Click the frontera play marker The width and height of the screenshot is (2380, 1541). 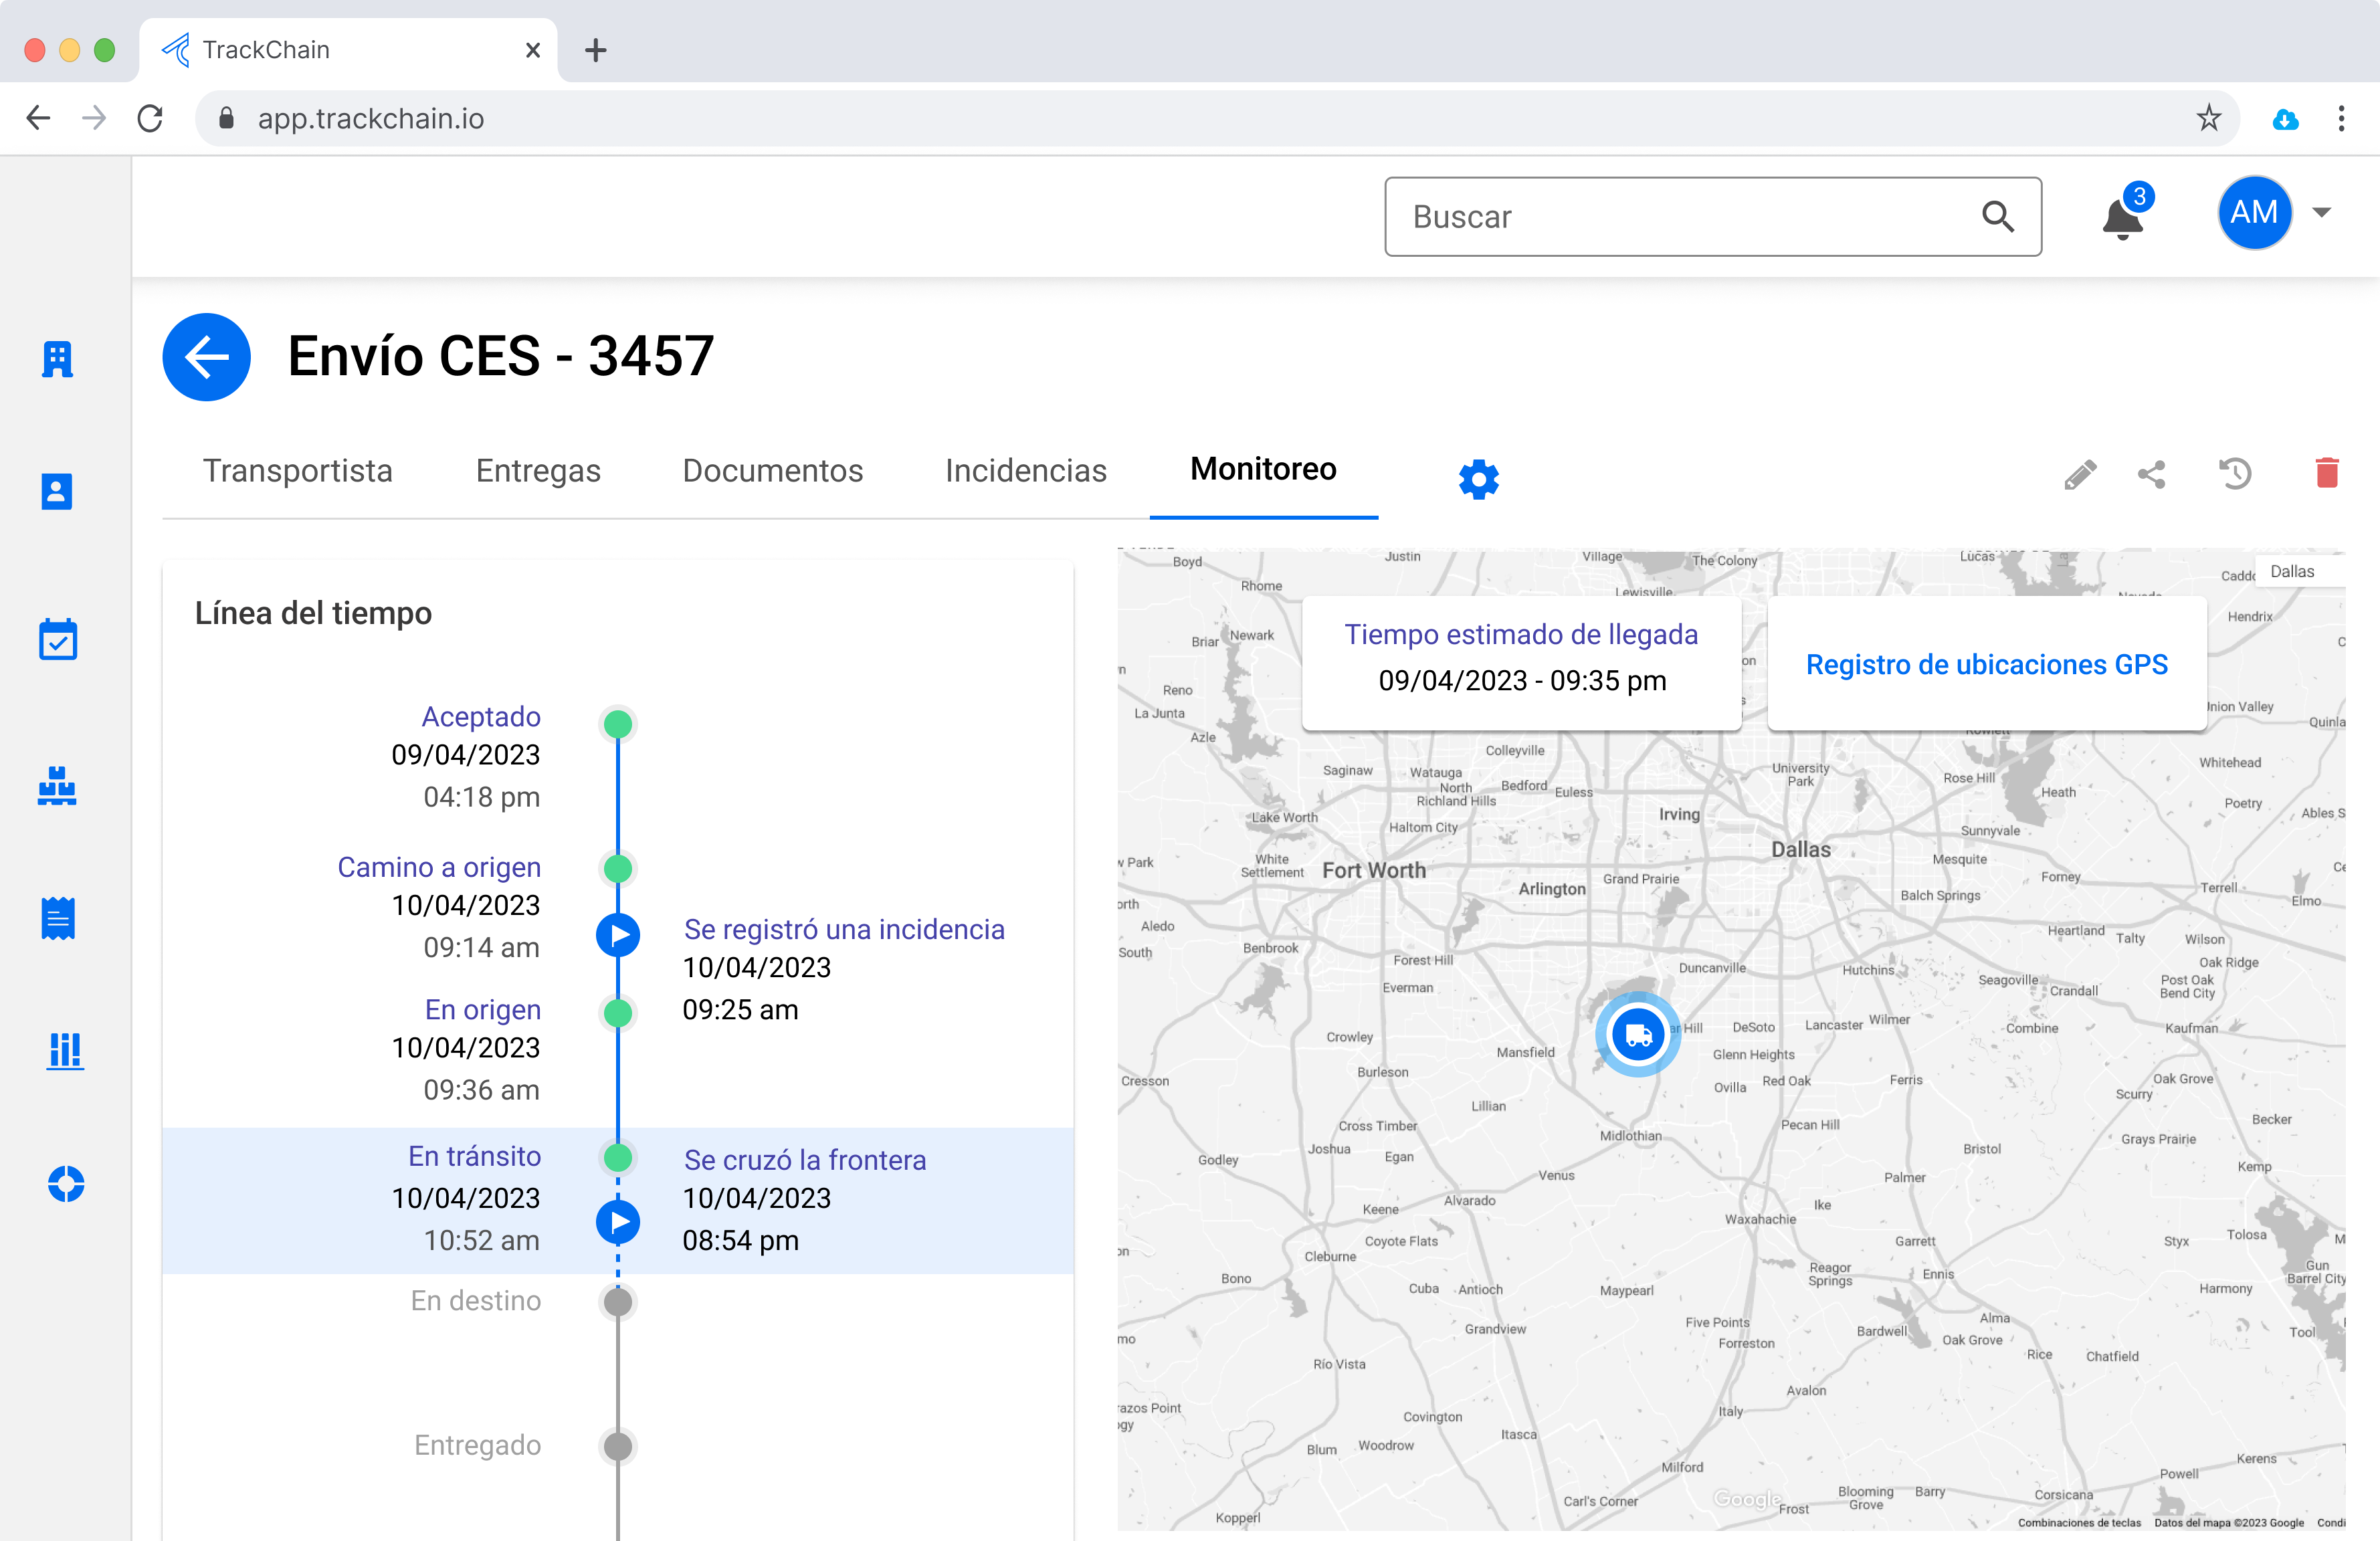618,1221
